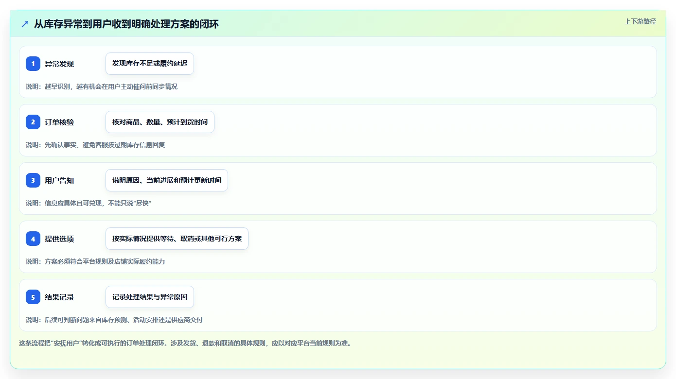
Task: Click the 核对商品、数量、预计到货时间 chip
Action: 160,122
